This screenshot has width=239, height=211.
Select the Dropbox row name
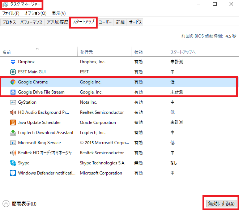[26, 62]
